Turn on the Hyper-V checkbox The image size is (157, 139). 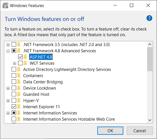tap(14, 101)
